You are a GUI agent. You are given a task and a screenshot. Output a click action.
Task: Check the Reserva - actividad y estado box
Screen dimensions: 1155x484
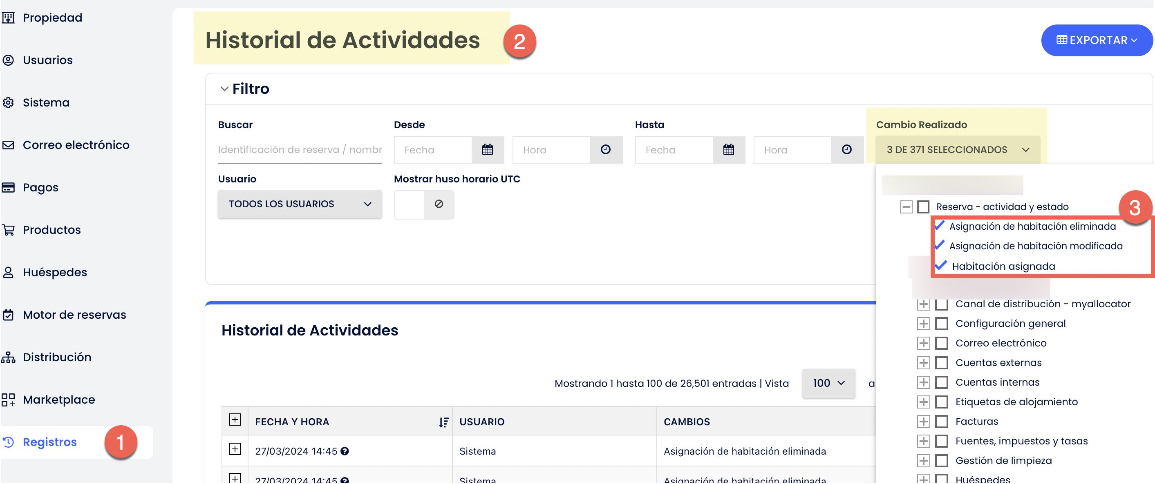click(x=923, y=207)
